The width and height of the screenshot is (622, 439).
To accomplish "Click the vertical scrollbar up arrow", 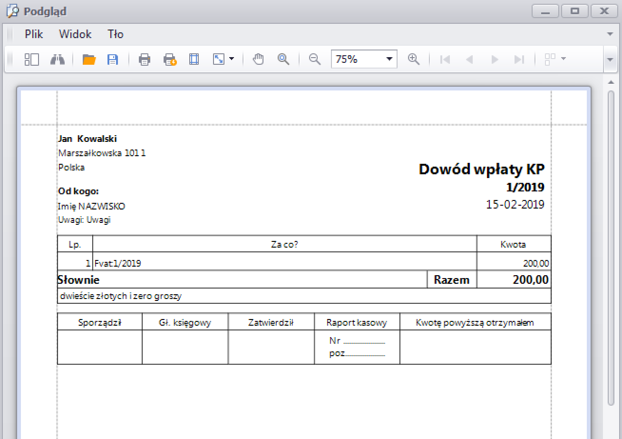I will [x=611, y=82].
